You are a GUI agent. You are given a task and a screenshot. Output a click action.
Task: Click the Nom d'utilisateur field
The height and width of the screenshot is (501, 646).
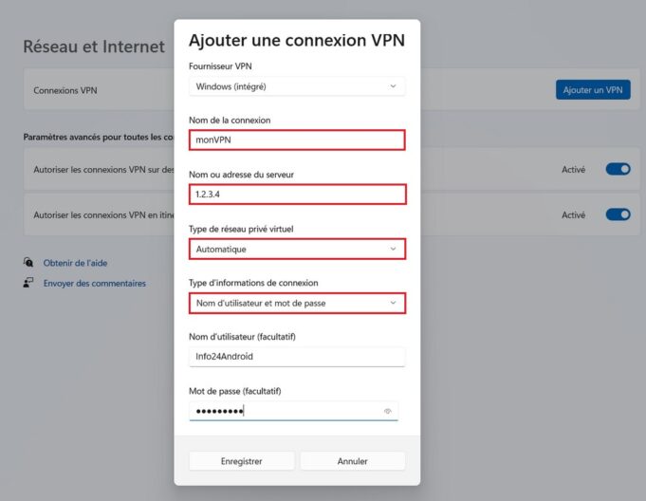click(297, 357)
